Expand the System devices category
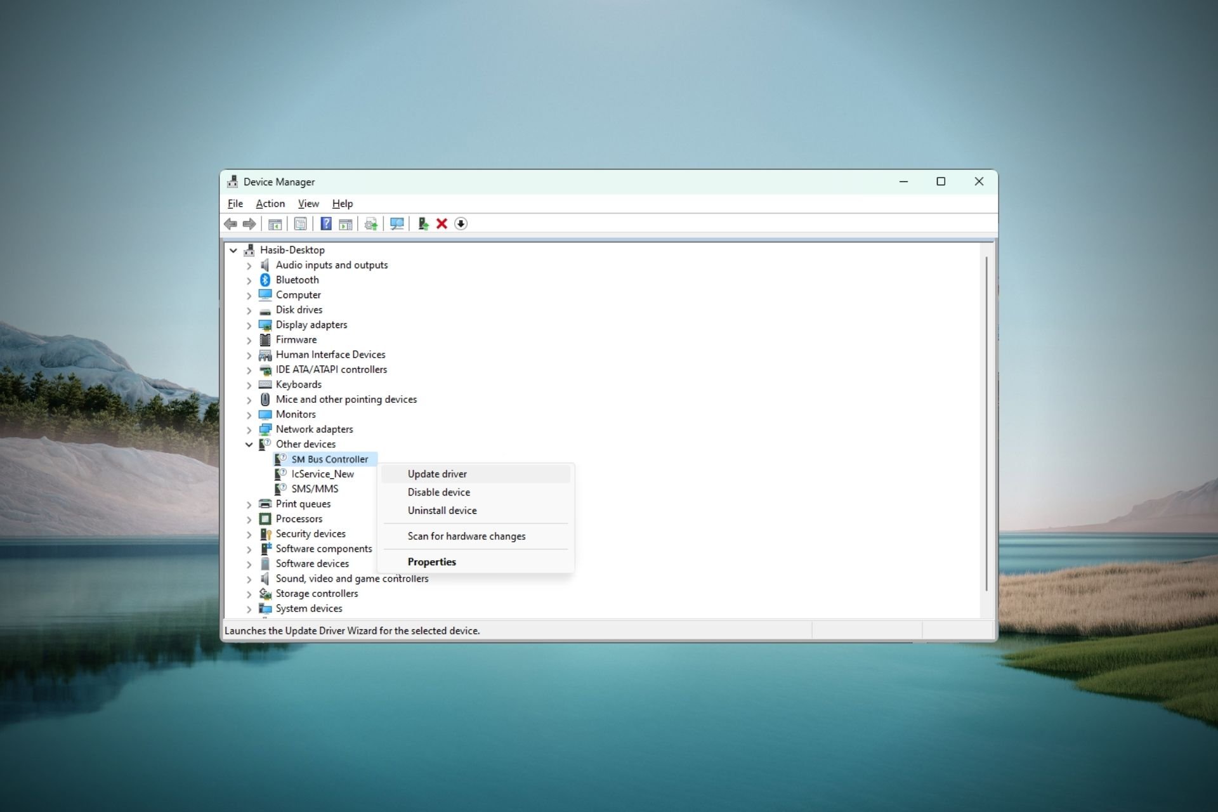1218x812 pixels. coord(249,609)
